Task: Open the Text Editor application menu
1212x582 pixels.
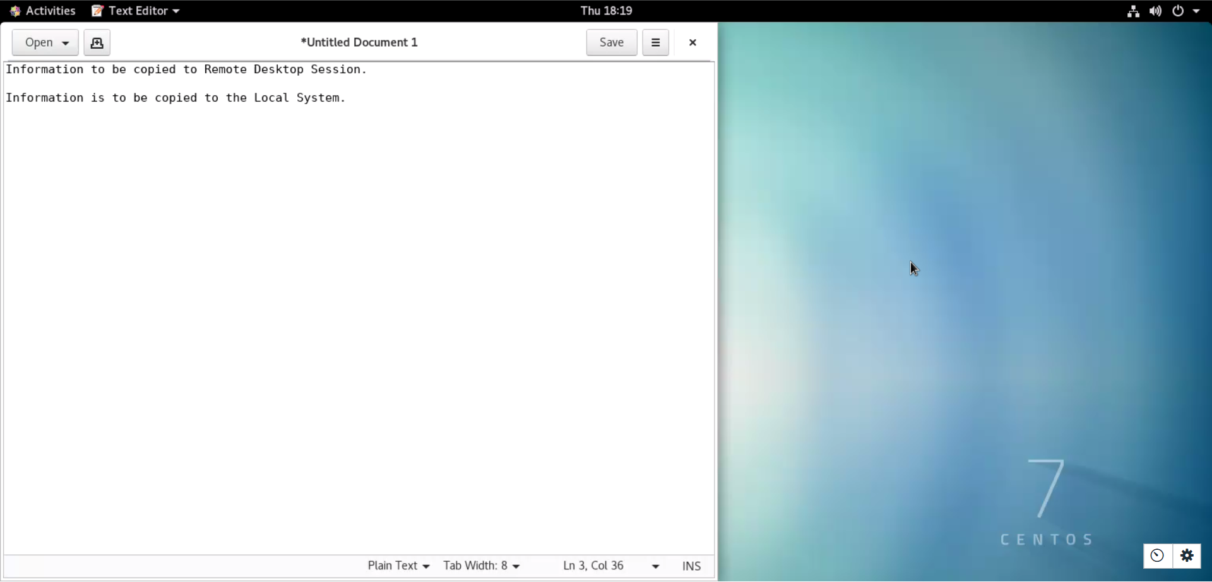Action: (x=136, y=11)
